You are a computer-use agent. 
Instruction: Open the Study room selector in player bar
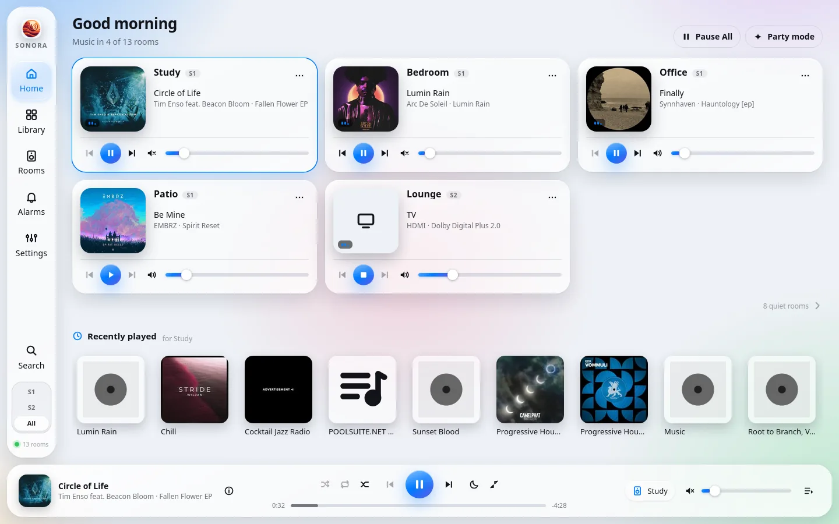coord(650,491)
